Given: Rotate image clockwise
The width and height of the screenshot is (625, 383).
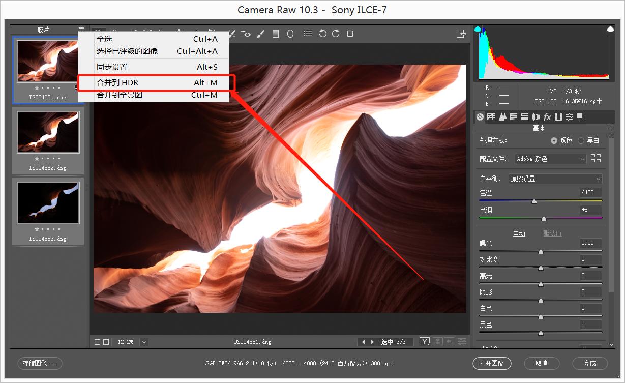Looking at the screenshot, I should [x=336, y=34].
